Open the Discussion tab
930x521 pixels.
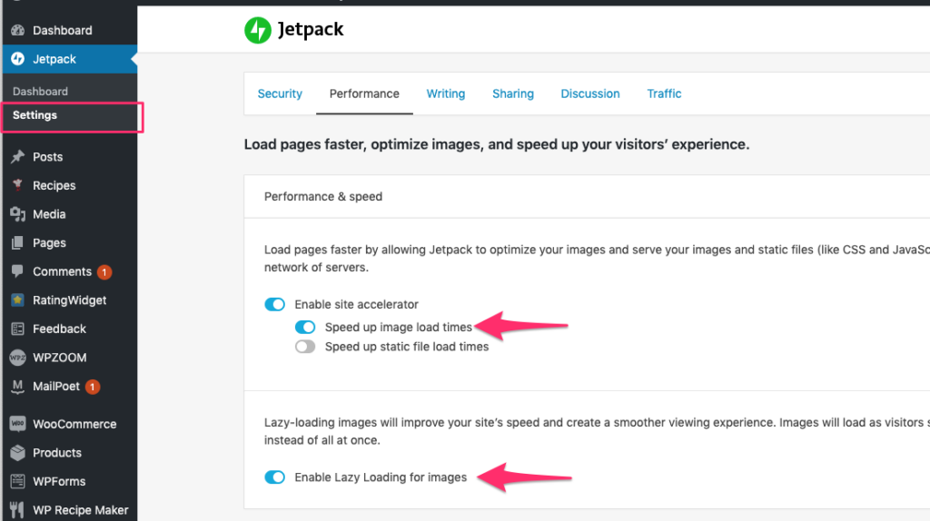tap(590, 93)
